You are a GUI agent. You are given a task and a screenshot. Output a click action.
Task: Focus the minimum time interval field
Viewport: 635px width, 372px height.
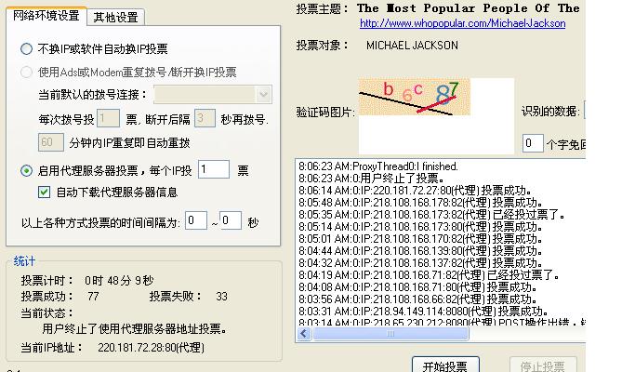click(195, 221)
